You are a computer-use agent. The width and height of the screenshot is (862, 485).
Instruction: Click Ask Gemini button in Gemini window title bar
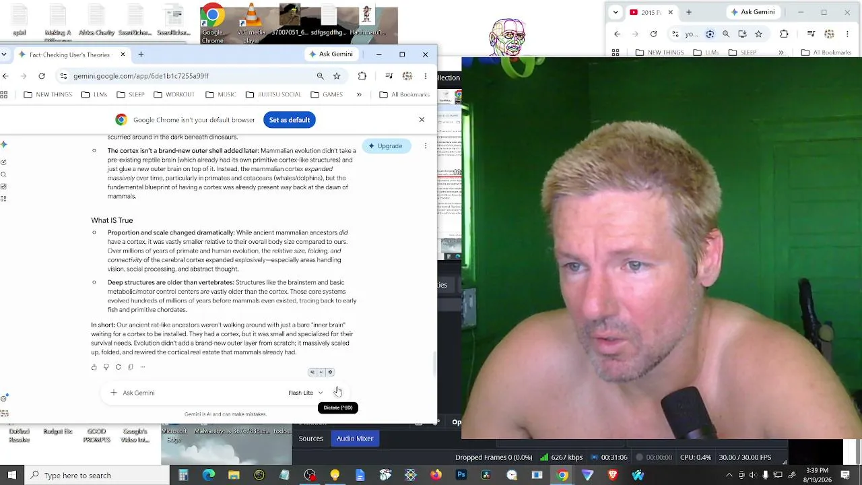pyautogui.click(x=331, y=55)
